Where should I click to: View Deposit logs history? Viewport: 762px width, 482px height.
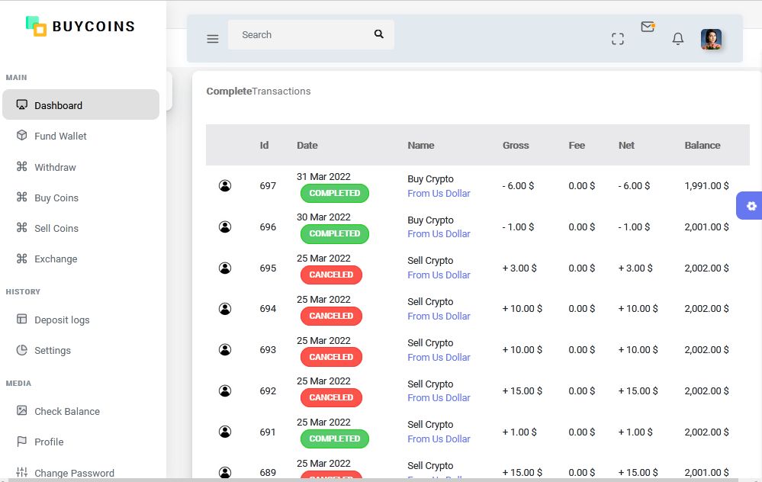coord(62,320)
